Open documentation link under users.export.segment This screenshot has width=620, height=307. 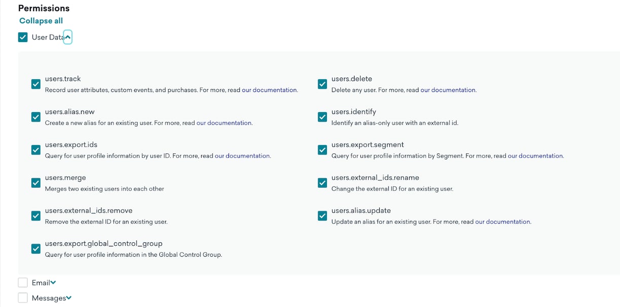535,156
